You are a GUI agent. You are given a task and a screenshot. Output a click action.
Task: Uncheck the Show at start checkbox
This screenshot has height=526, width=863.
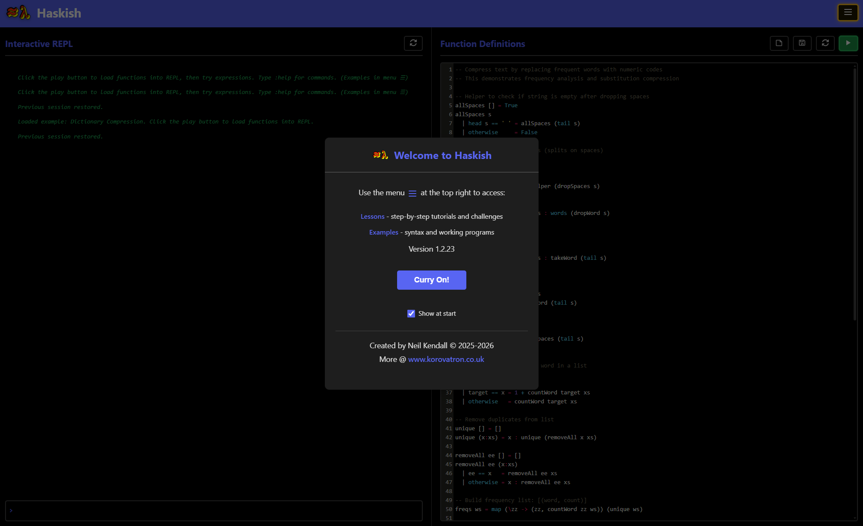coord(411,314)
